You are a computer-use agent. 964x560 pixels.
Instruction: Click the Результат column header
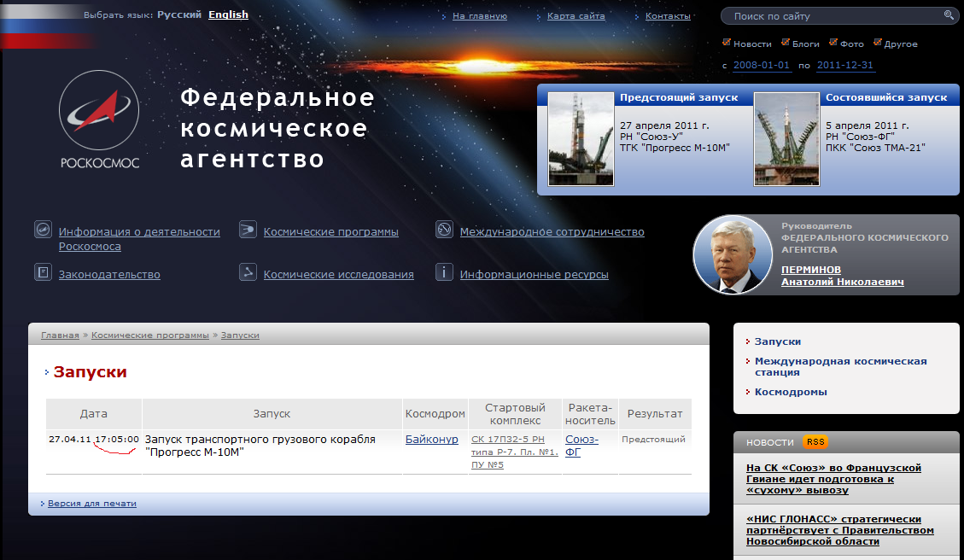655,414
